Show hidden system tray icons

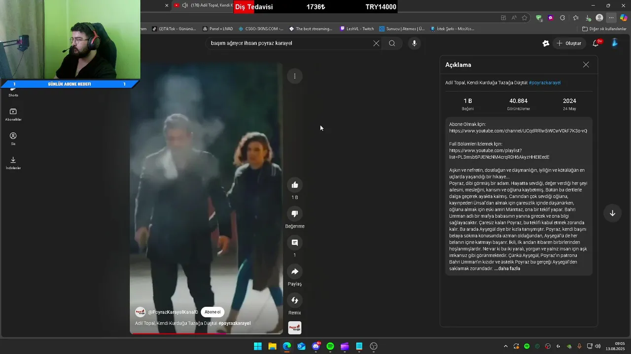tap(505, 346)
